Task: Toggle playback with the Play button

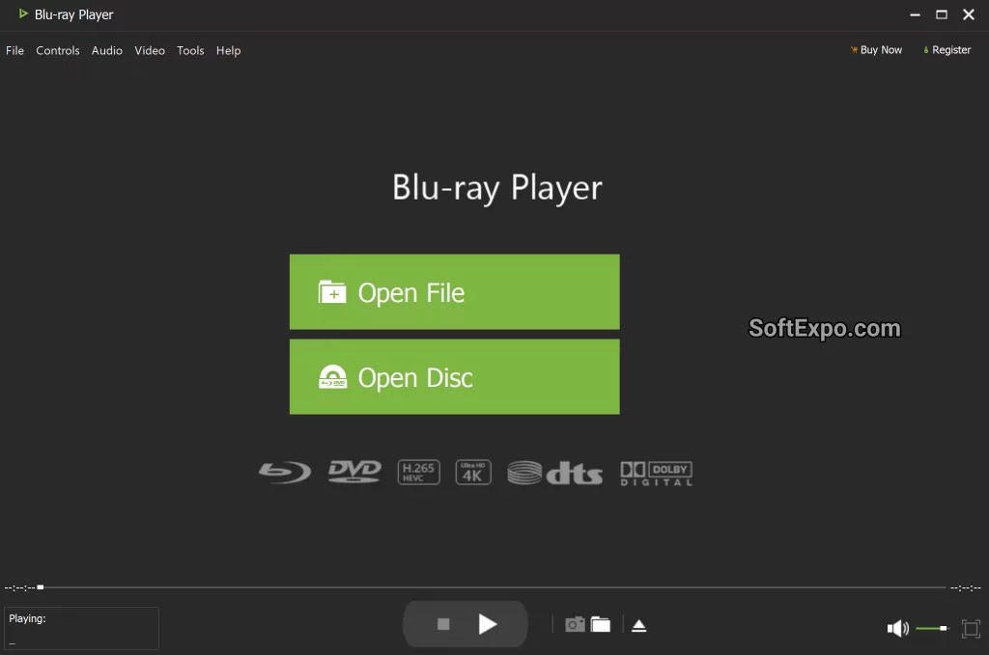Action: coord(489,624)
